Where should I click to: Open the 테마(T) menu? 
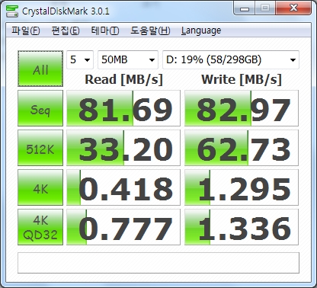[x=105, y=30]
